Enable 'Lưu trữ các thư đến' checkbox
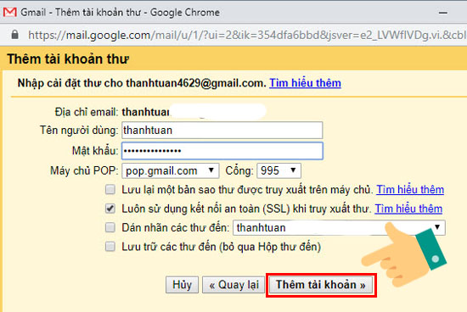467x312 pixels. tap(110, 247)
